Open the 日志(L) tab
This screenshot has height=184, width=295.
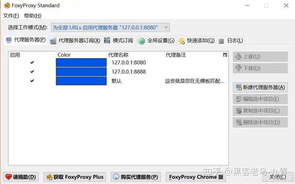pyautogui.click(x=231, y=40)
